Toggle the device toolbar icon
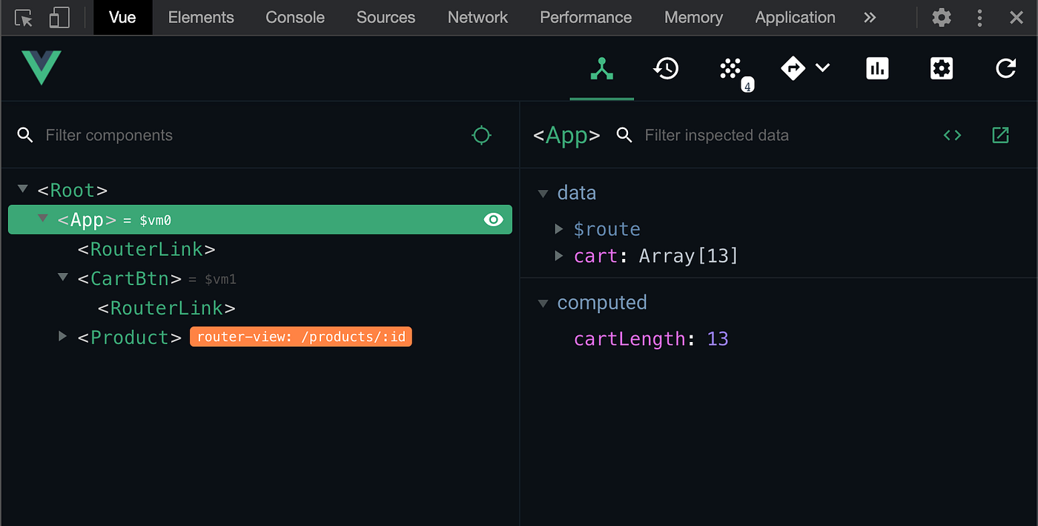1038x526 pixels. coord(59,18)
